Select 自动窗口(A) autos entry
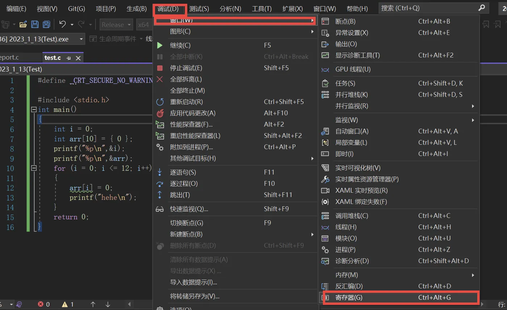The height and width of the screenshot is (310, 507). (x=399, y=131)
